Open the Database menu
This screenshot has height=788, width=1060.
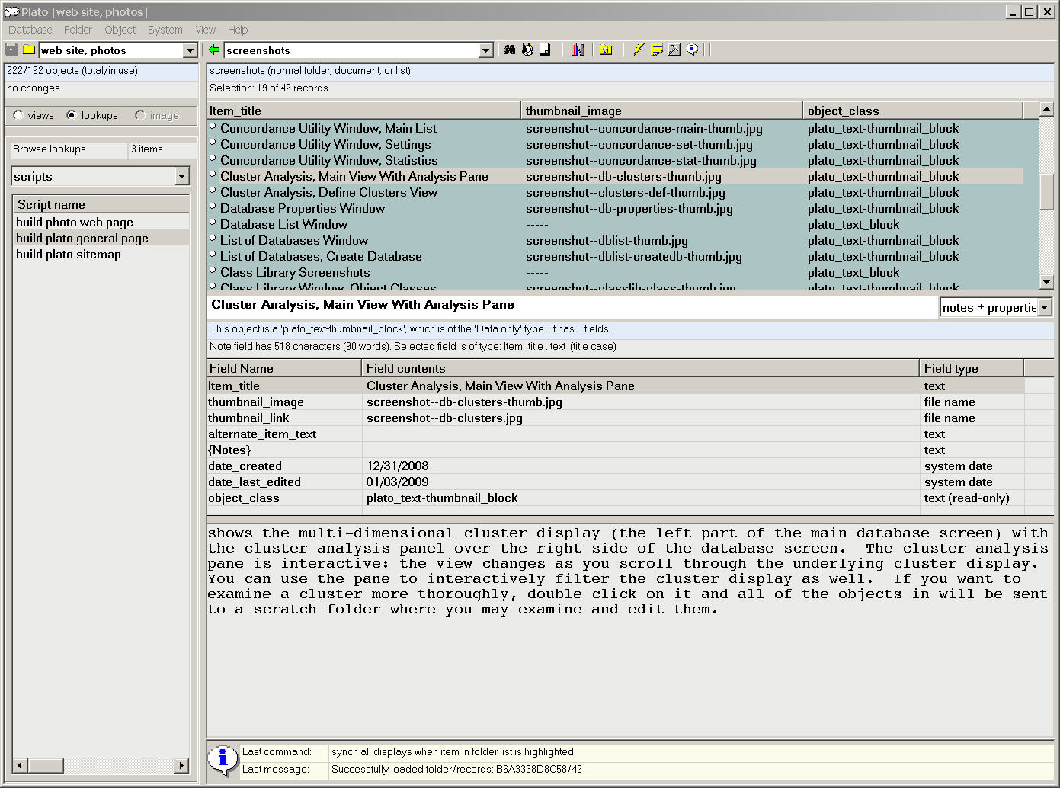point(30,30)
